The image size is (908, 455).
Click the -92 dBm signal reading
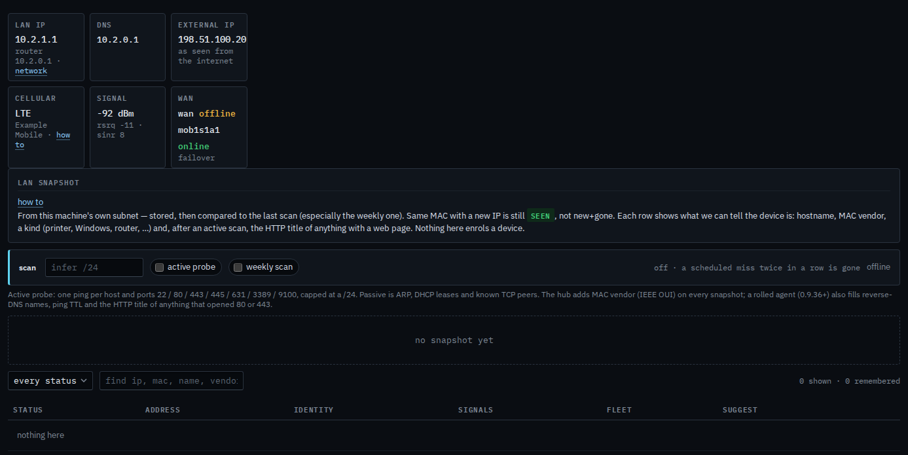pyautogui.click(x=115, y=113)
